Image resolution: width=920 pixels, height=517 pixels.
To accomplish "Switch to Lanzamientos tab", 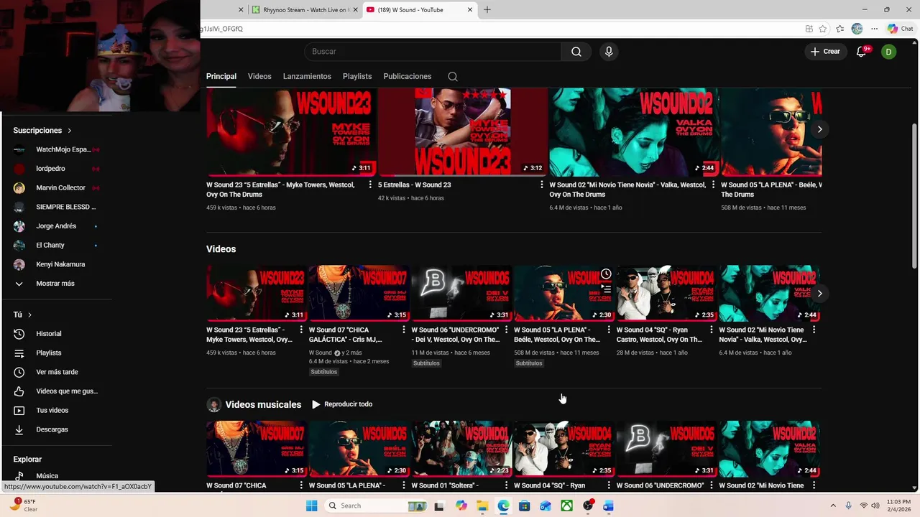I will point(307,76).
